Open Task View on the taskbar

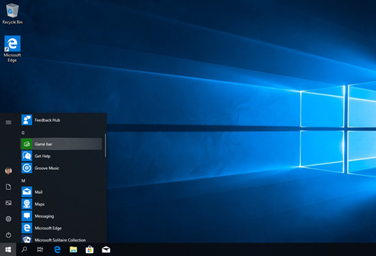tap(40, 250)
